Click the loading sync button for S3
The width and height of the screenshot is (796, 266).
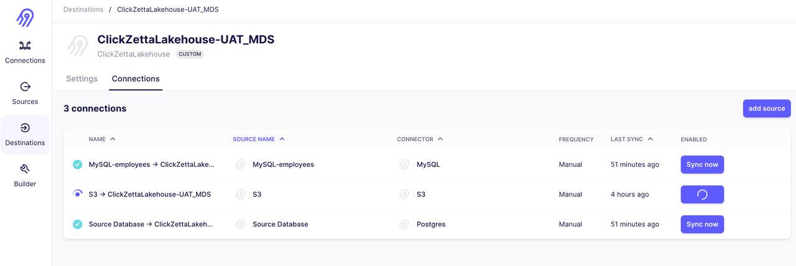tap(702, 195)
